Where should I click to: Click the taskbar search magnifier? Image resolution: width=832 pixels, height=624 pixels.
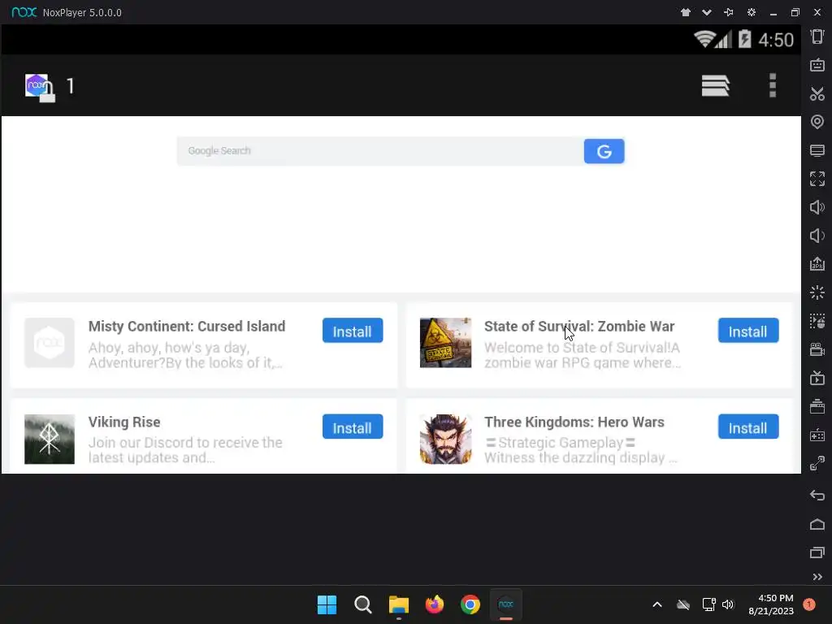click(363, 604)
